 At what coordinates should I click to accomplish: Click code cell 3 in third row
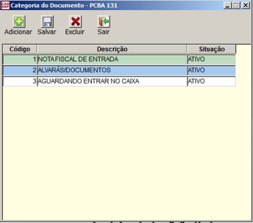pyautogui.click(x=20, y=81)
